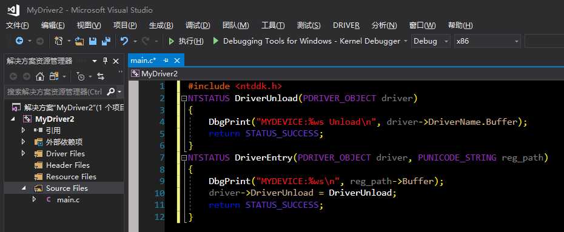Close the Solution Explorer panel
Screen dimensions: 564x232
[x=116, y=61]
